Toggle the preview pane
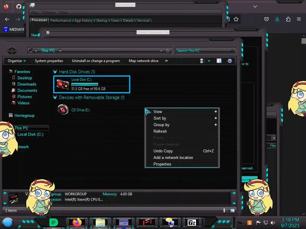 pyautogui.click(x=219, y=61)
